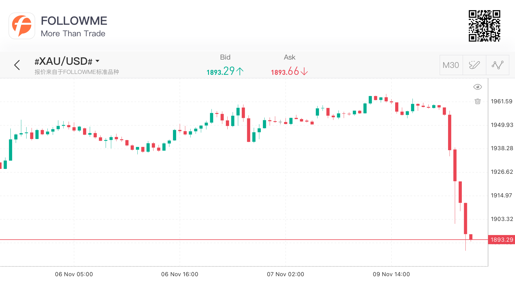
Task: Click the 1961.59 price axis label
Action: pos(501,101)
